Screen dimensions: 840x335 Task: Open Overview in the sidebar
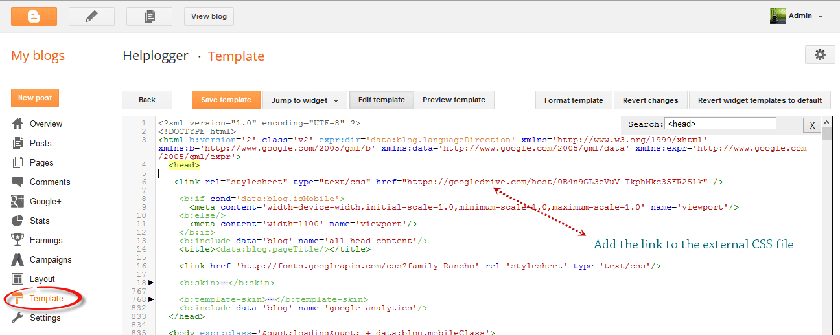(46, 124)
